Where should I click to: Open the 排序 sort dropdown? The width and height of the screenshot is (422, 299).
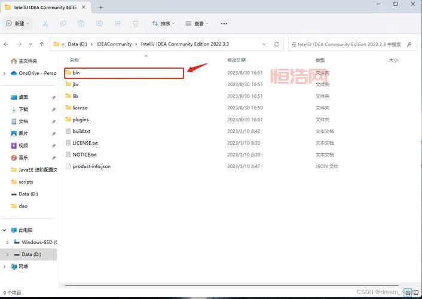coord(163,23)
